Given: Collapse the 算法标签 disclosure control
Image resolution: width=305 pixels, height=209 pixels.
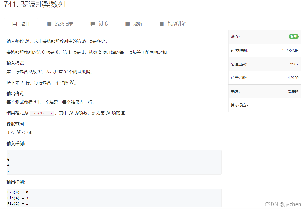Looking at the screenshot, I should [238, 105].
